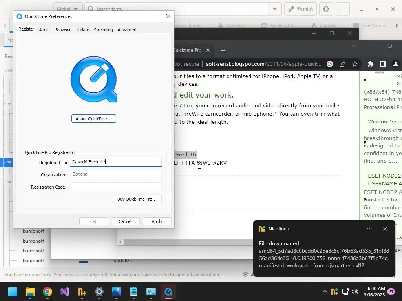Click the Buy QuickTime Pro... button
Image resolution: width=402 pixels, height=301 pixels.
click(x=137, y=199)
